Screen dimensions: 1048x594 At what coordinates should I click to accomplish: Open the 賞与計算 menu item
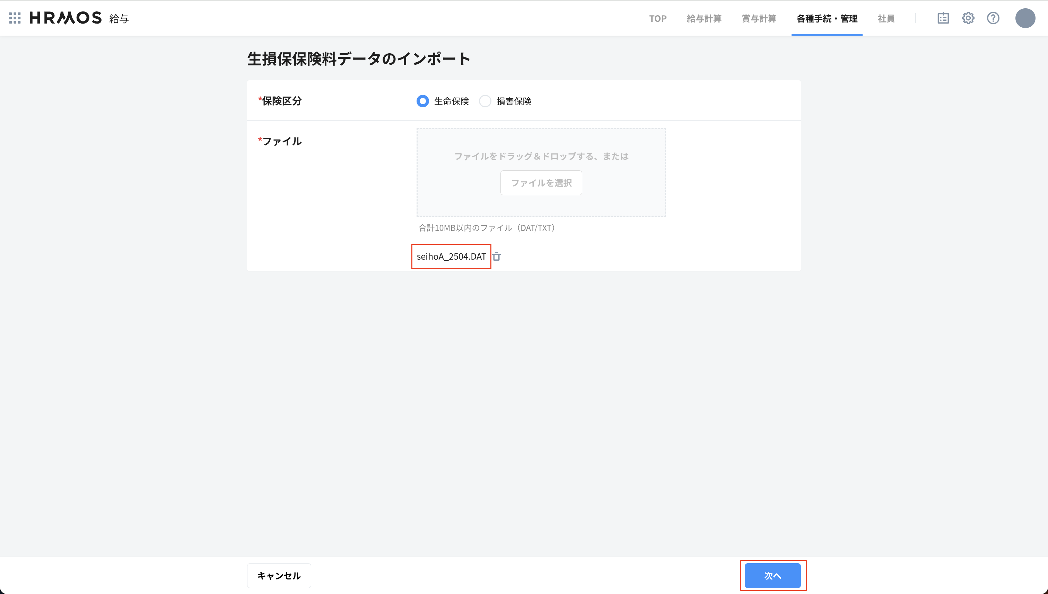(759, 18)
